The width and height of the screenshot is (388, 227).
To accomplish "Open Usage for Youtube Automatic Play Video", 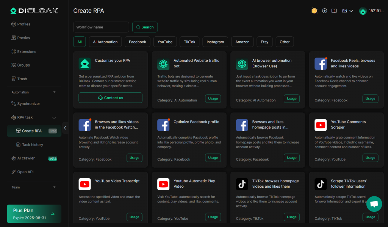I will click(x=213, y=217).
